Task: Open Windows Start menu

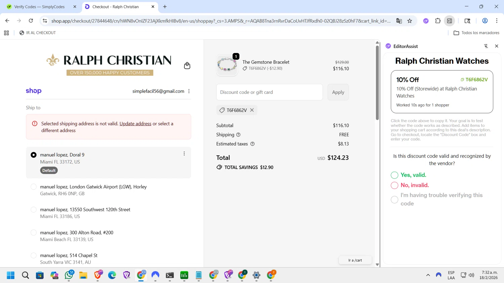Action: tap(11, 275)
